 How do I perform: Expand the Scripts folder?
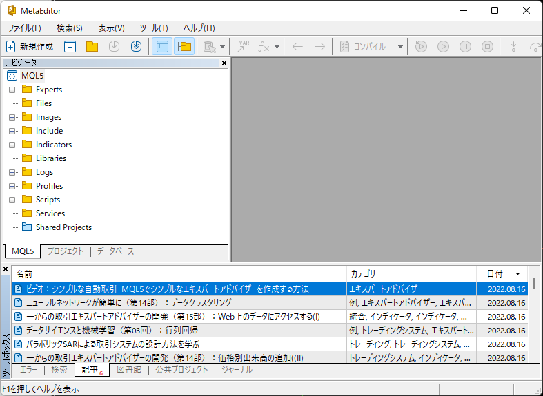pyautogui.click(x=12, y=200)
